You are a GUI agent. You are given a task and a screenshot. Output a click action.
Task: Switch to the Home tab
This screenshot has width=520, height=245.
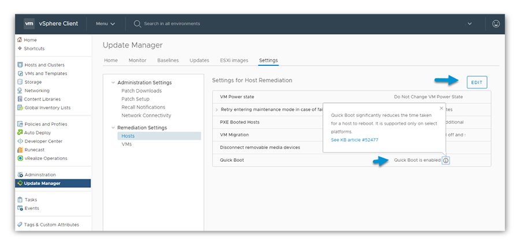pos(111,60)
